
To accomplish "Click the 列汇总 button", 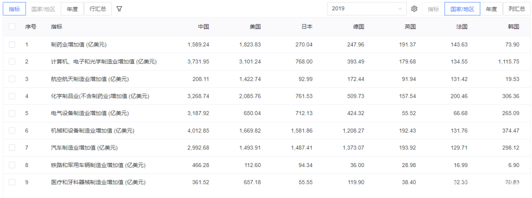I will [x=516, y=9].
